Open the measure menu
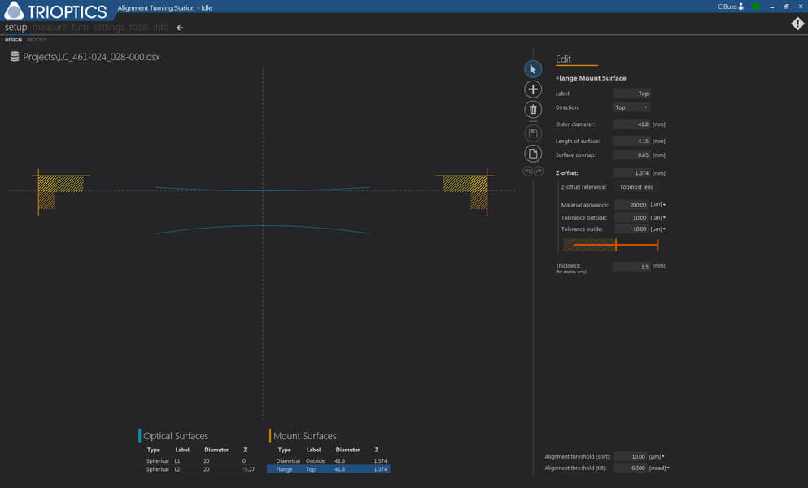Screen dimensions: 808x488 coord(50,28)
